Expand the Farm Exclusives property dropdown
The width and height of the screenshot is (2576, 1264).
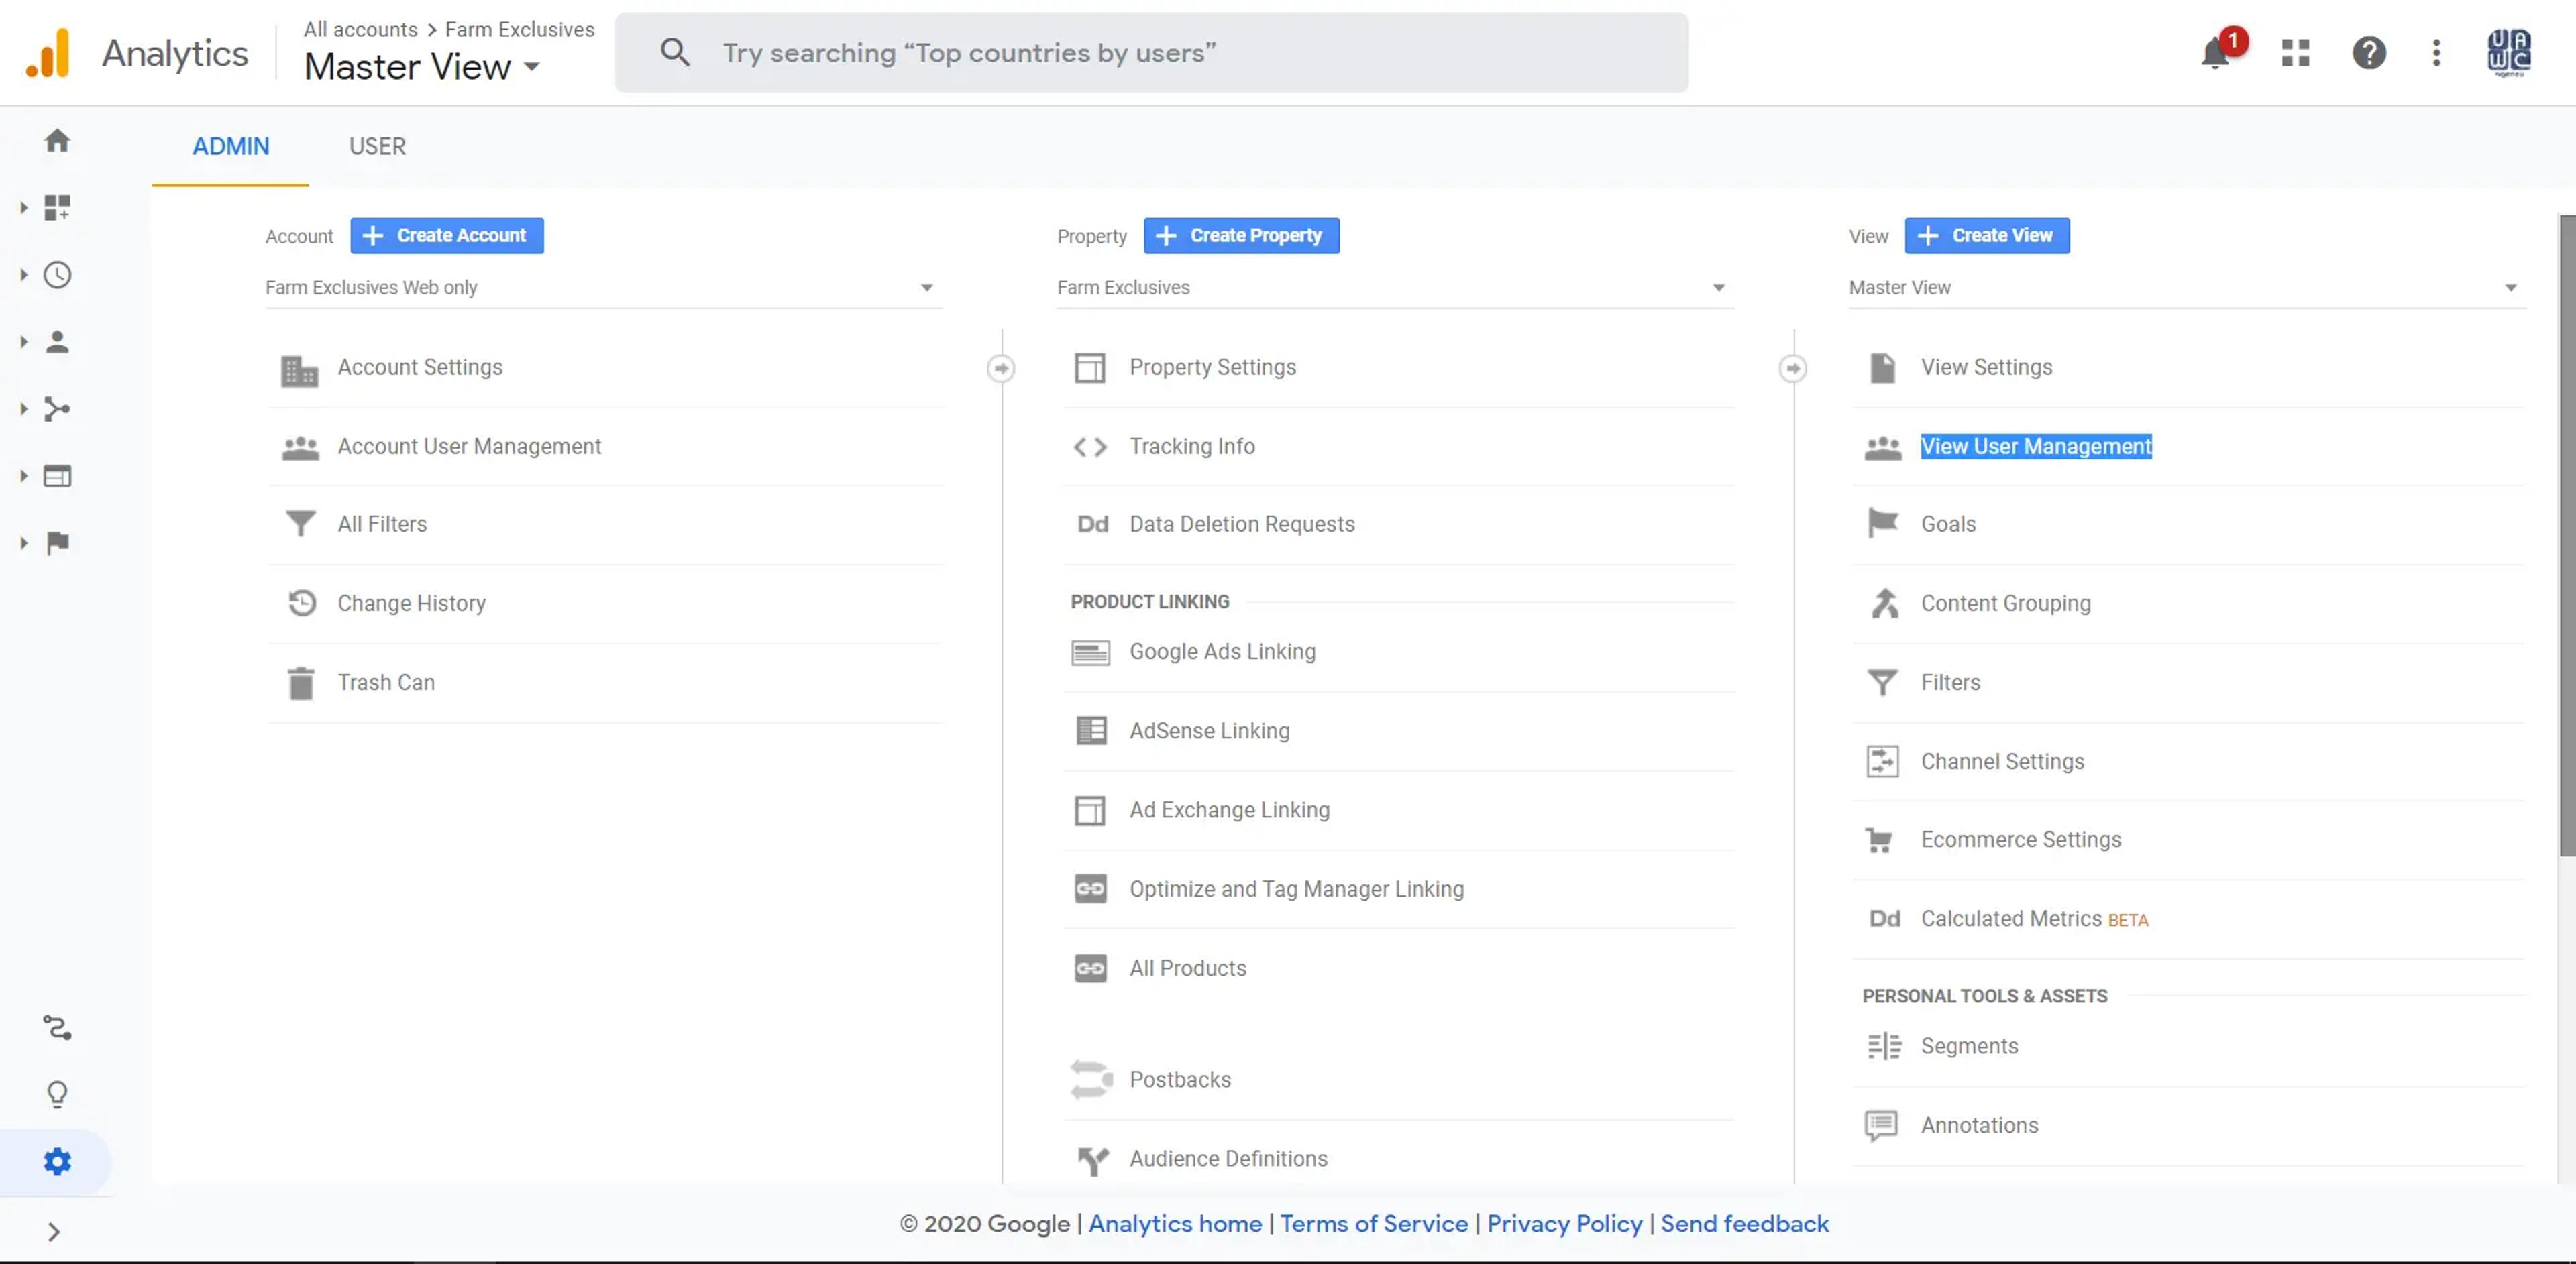[1394, 288]
